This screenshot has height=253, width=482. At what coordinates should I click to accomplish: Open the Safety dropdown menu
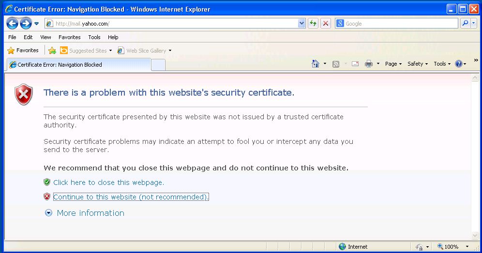[417, 64]
